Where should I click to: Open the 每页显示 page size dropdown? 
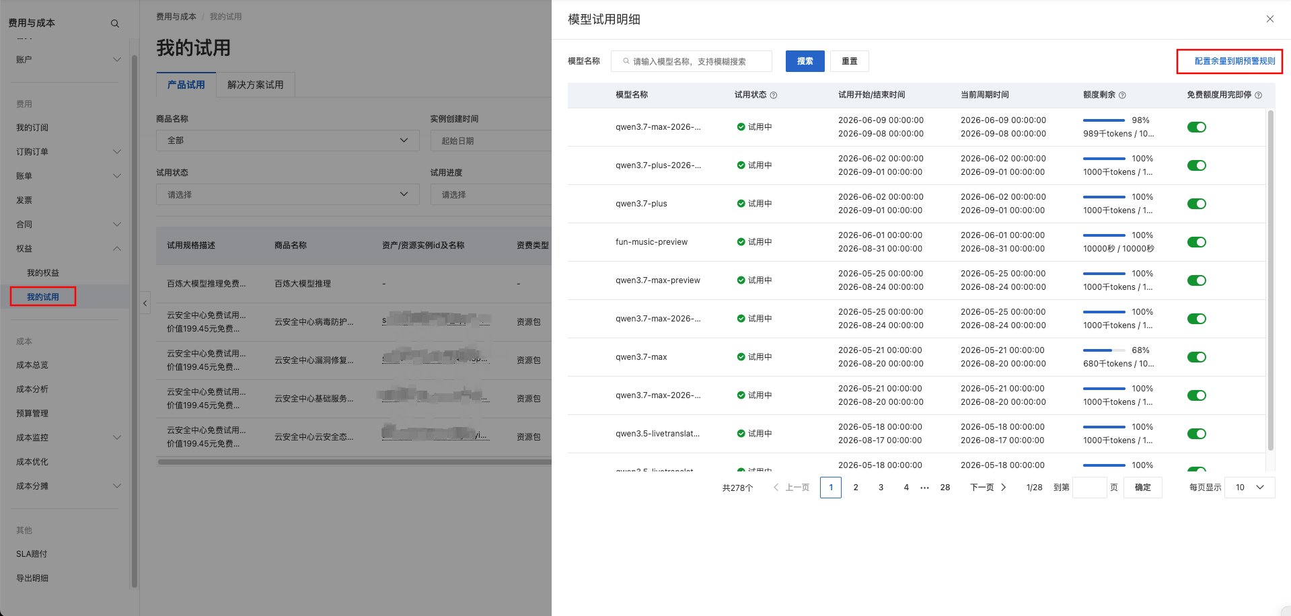1249,488
